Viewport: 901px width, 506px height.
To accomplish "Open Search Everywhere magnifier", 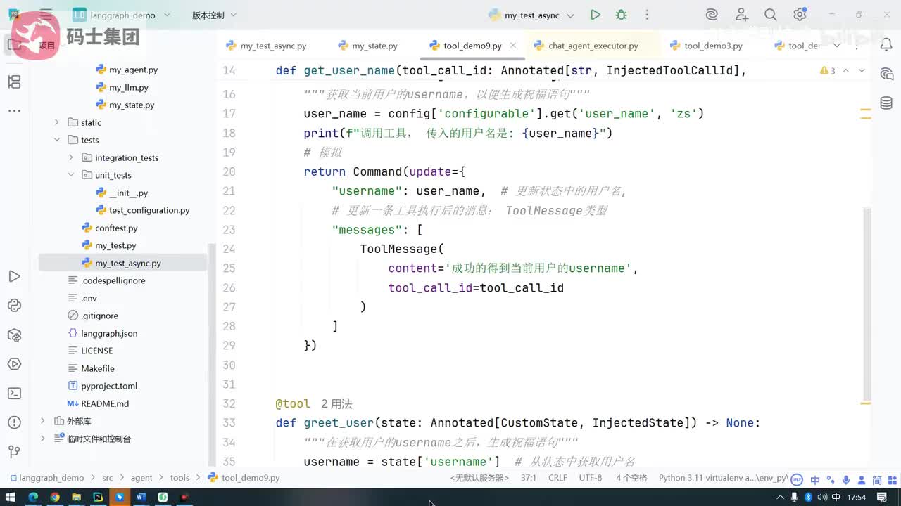I will pos(771,15).
